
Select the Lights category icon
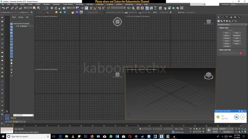coord(224,21)
